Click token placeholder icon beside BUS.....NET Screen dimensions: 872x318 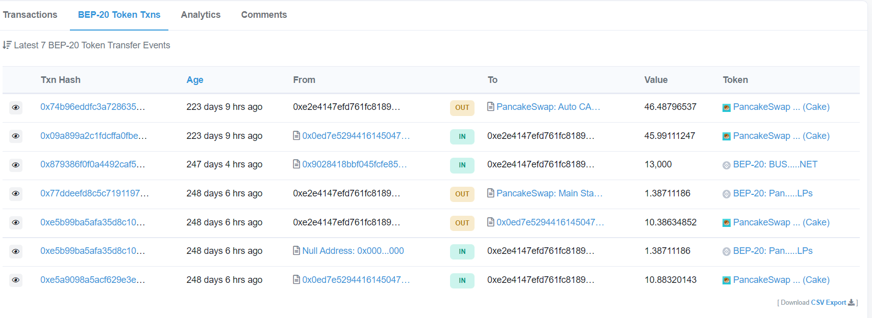pyautogui.click(x=727, y=165)
